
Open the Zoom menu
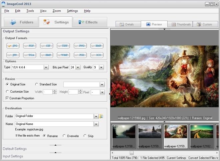tap(57, 11)
